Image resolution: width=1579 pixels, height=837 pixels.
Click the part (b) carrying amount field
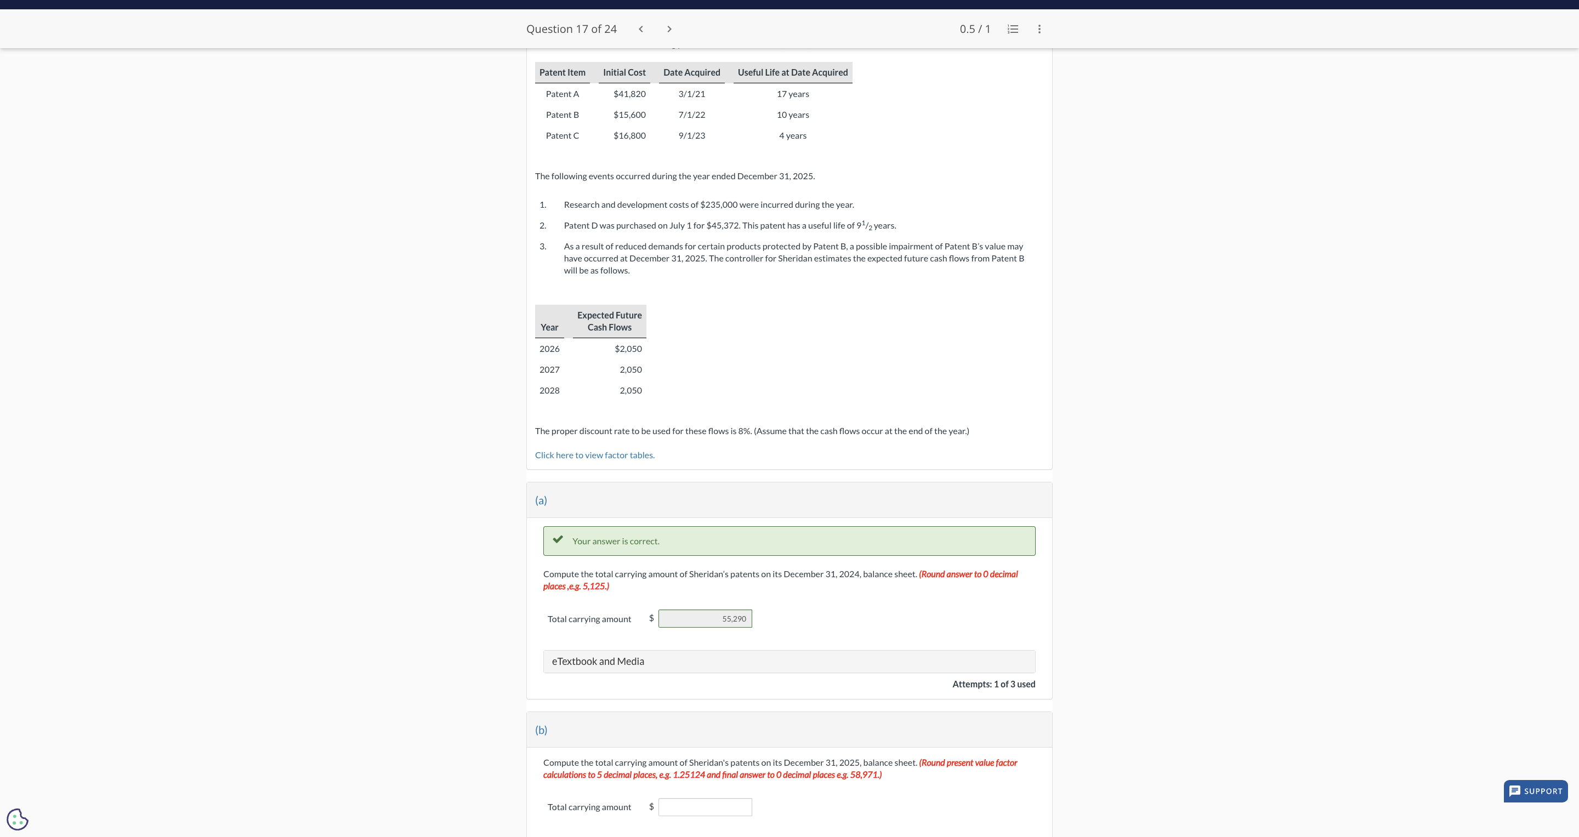click(x=705, y=807)
